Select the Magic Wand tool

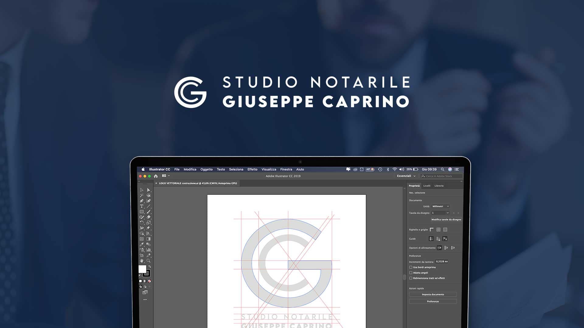141,195
